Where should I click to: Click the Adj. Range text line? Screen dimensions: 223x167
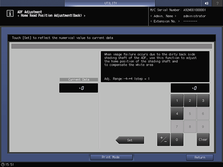pyautogui.click(x=127, y=79)
